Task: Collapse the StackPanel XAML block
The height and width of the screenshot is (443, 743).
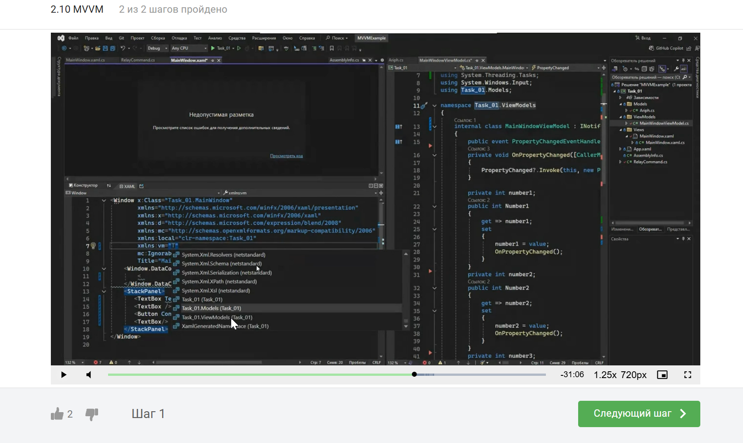Action: (104, 291)
